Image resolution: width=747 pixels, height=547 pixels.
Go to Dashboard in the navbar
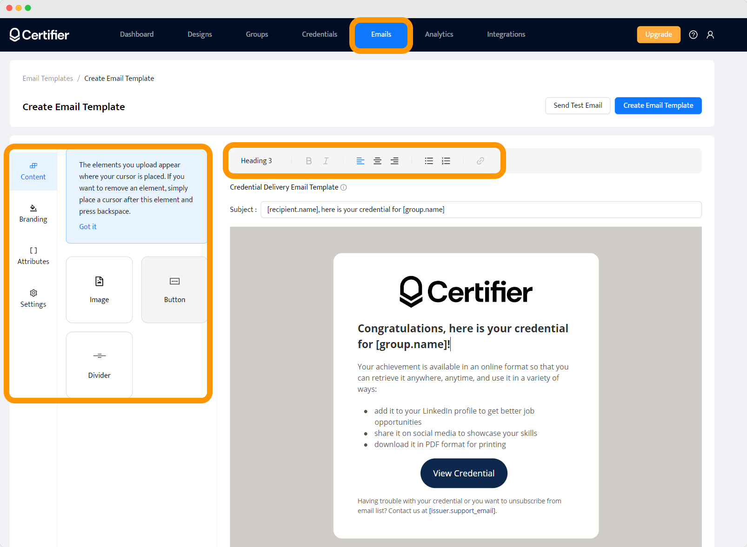137,34
